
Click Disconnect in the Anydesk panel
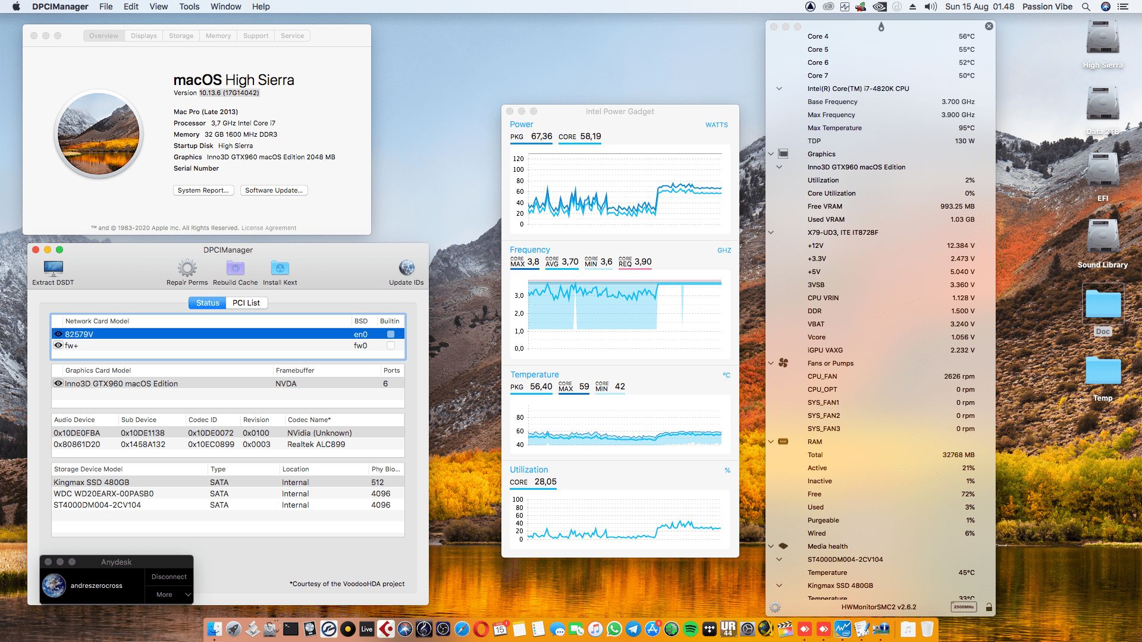pos(169,577)
